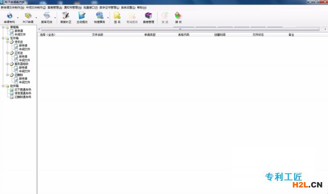
Task: Click the horizontal scrollbar thumb
Action: coord(180,29)
